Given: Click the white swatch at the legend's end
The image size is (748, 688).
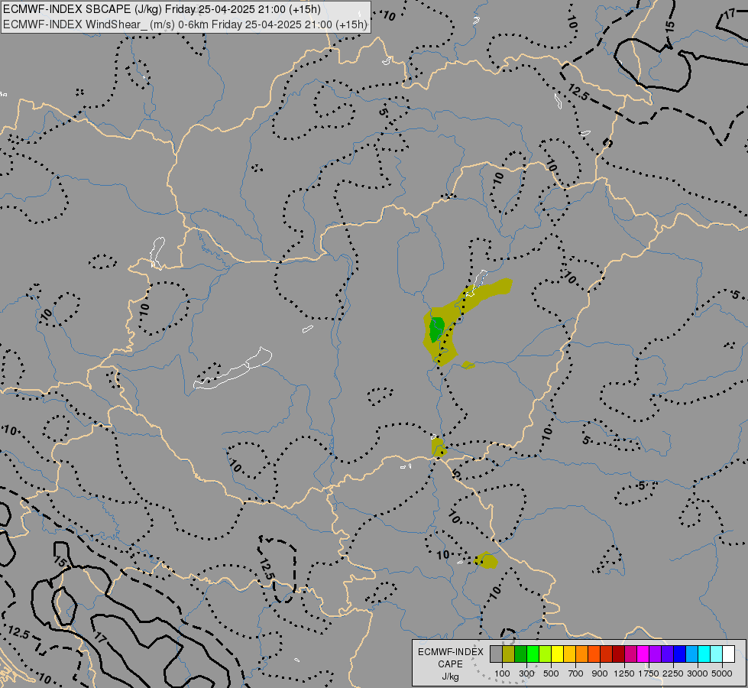Looking at the screenshot, I should click(x=728, y=654).
